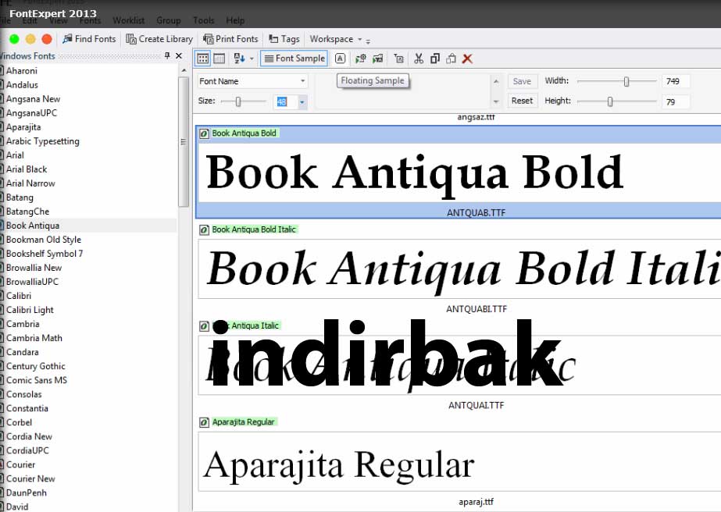721x512 pixels.
Task: Click font type icon beside Aparajita Regular
Action: (x=204, y=422)
